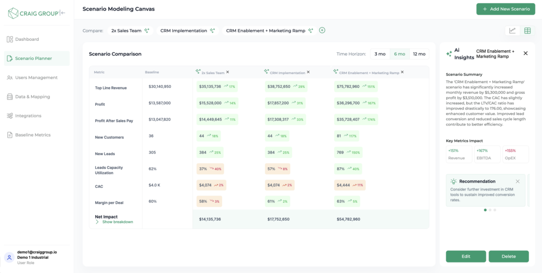The height and width of the screenshot is (273, 542).
Task: Open the Dashboard page
Action: pos(26,39)
